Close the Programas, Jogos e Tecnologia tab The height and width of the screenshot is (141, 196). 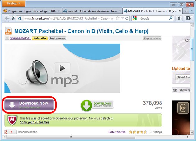tap(59, 11)
